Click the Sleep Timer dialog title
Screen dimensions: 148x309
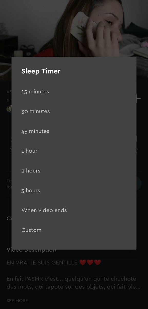(41, 71)
